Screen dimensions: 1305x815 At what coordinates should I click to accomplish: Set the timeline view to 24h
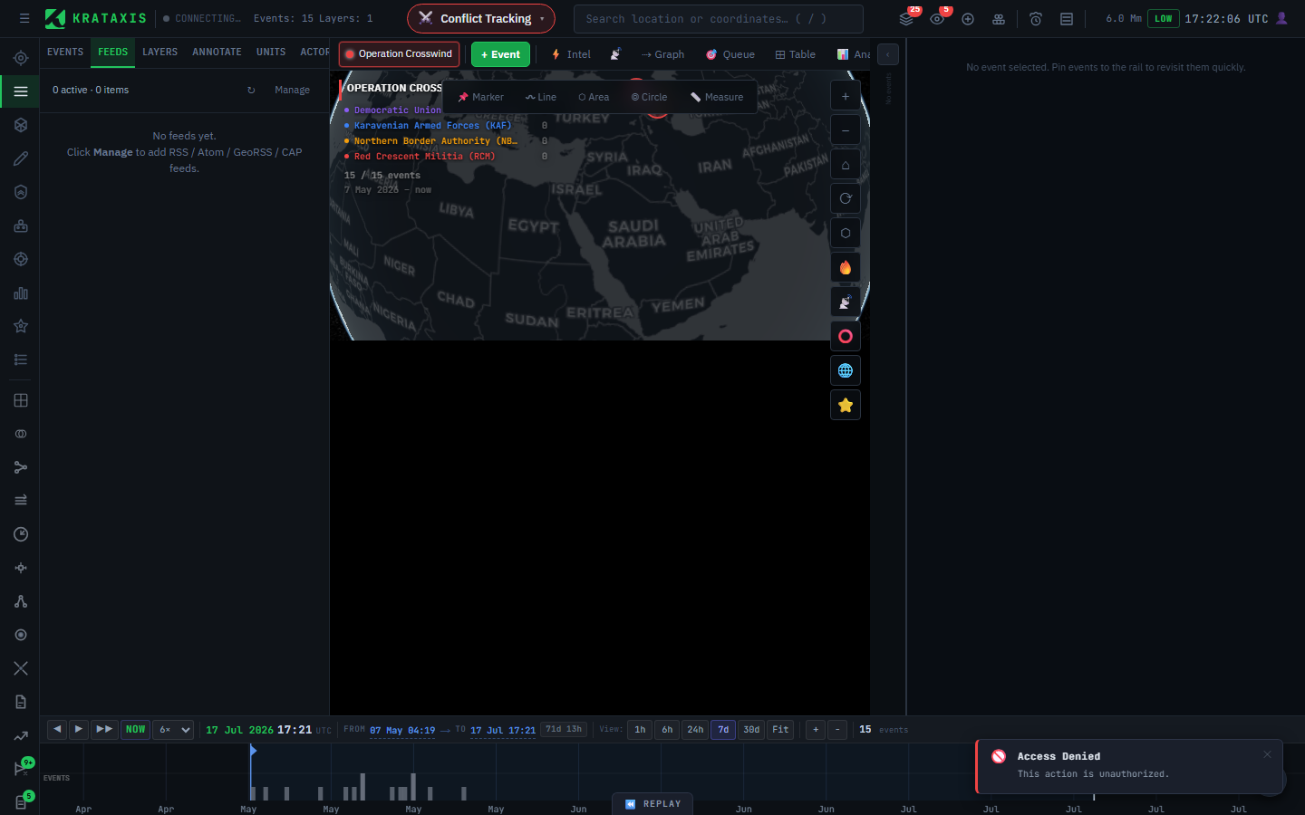coord(695,729)
